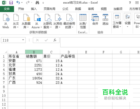140x109 pixels.
Task: Click cell with value 924
Action: 34,82
